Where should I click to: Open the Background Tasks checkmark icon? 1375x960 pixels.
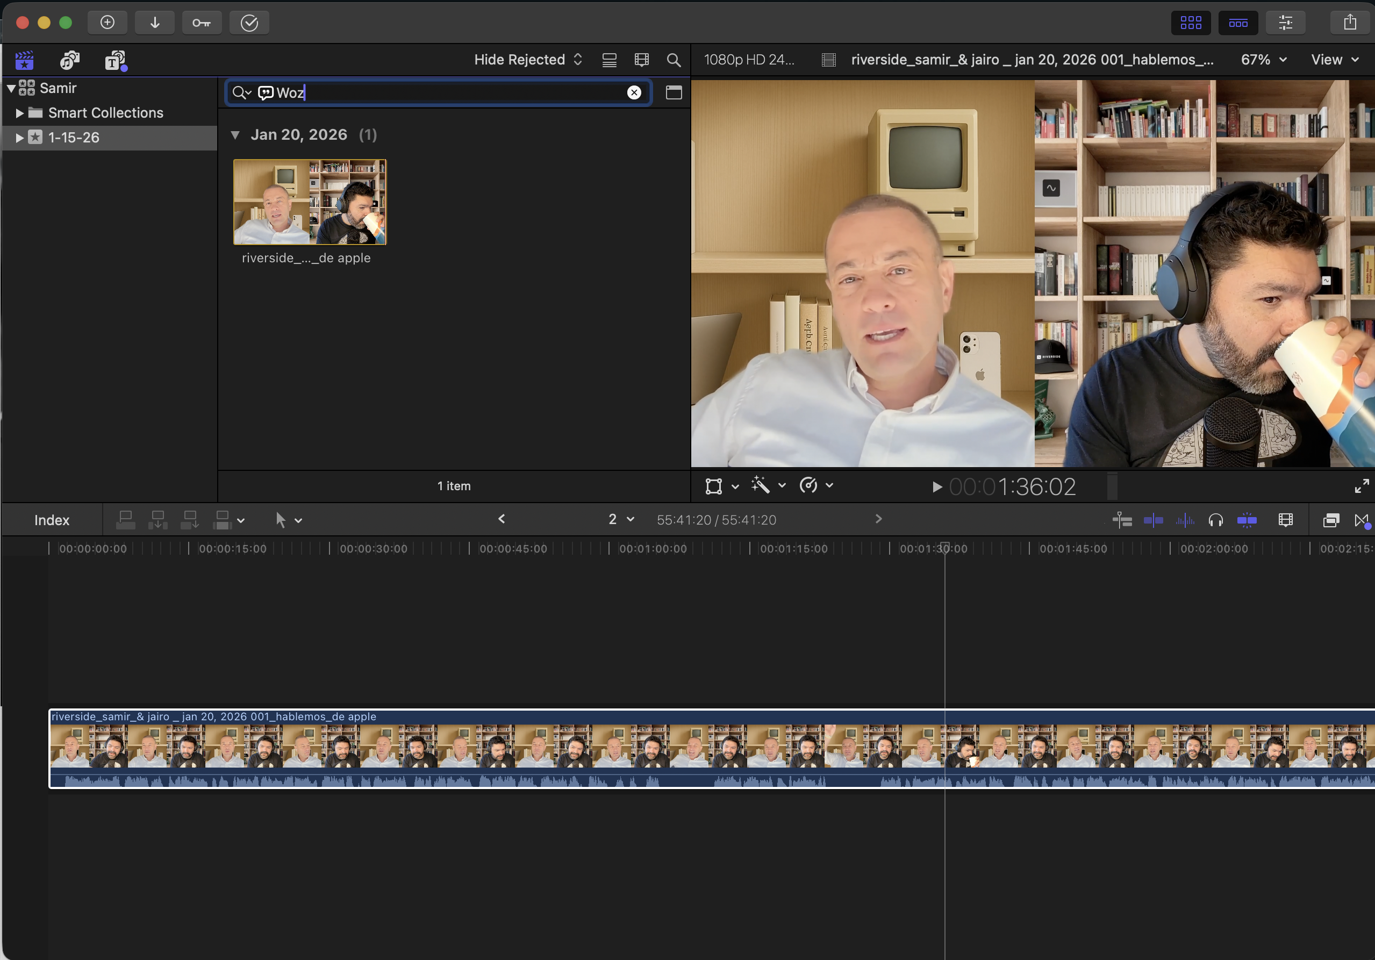[x=249, y=23]
